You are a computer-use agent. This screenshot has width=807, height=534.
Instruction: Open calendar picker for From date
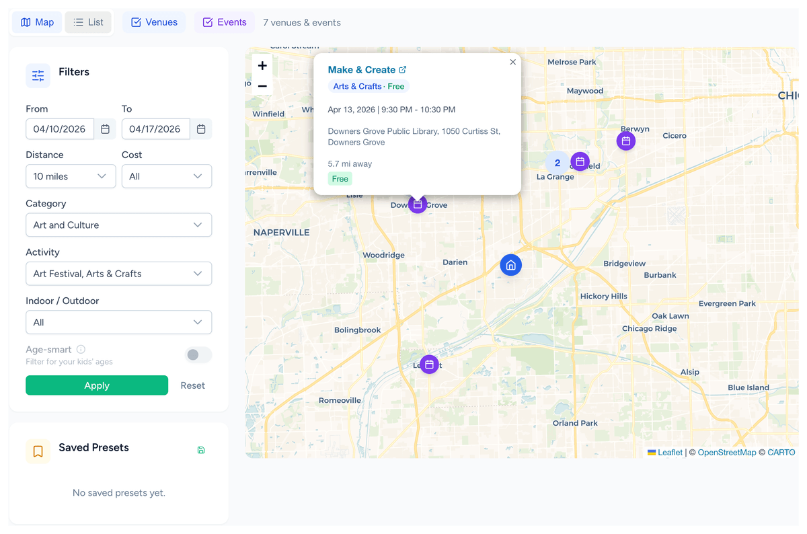(105, 129)
